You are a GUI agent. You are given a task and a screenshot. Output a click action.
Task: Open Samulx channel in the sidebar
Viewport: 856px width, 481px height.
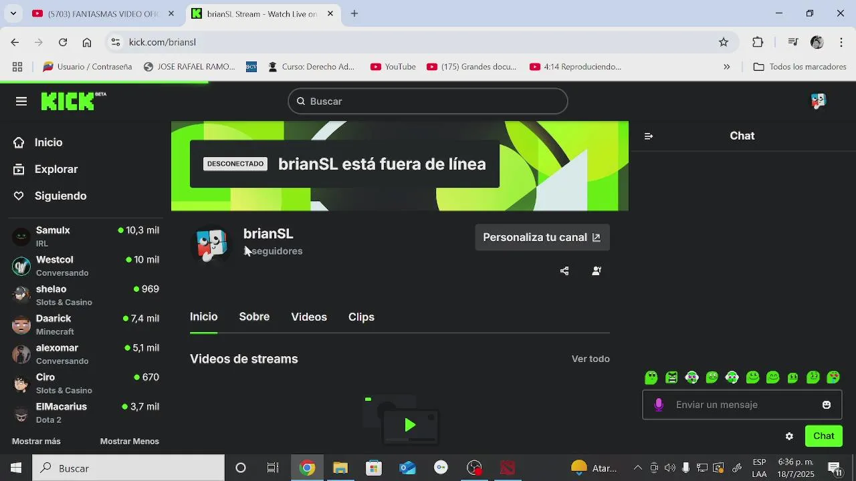pos(86,236)
